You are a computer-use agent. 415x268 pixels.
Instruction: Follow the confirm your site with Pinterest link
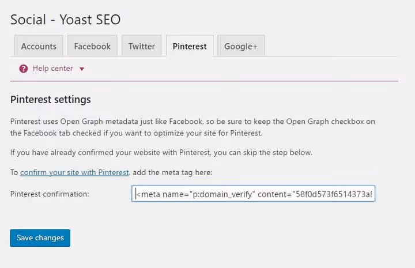pos(74,172)
